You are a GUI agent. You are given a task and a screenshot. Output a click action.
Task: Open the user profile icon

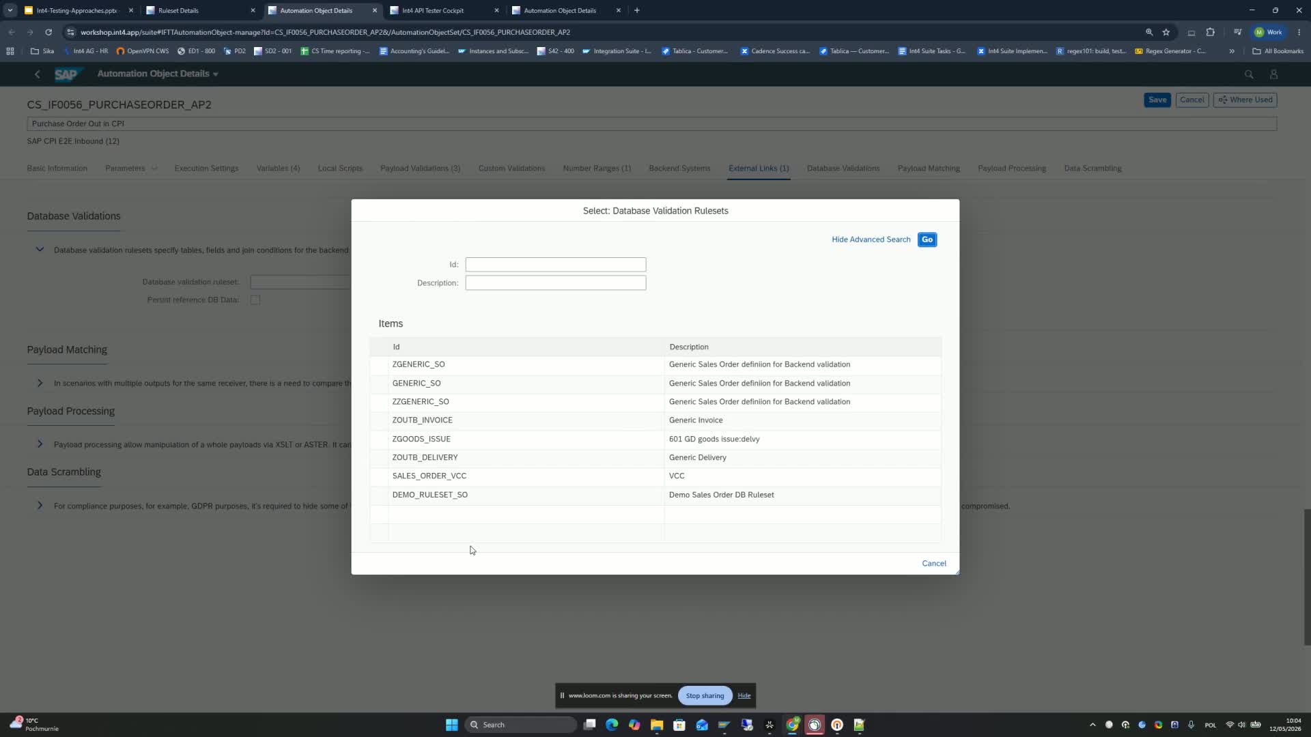pos(1273,74)
